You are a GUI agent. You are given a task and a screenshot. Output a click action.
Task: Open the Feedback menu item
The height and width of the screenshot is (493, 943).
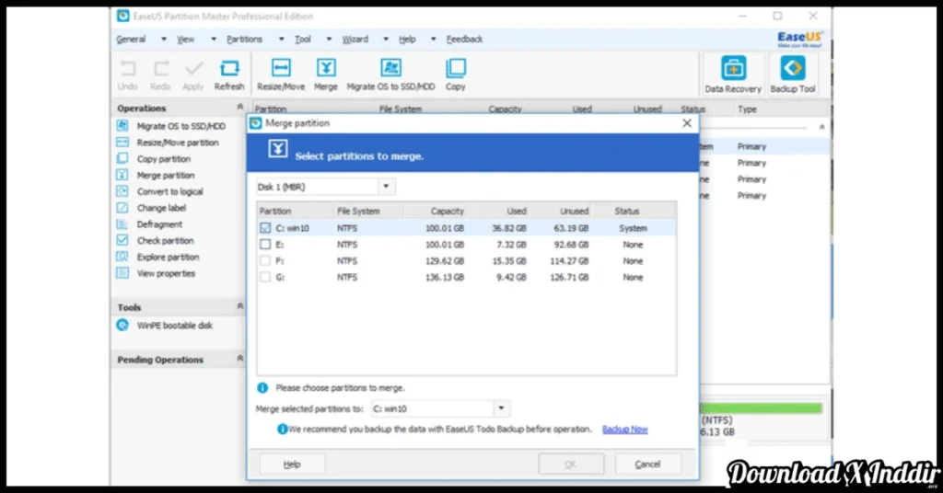tap(464, 39)
